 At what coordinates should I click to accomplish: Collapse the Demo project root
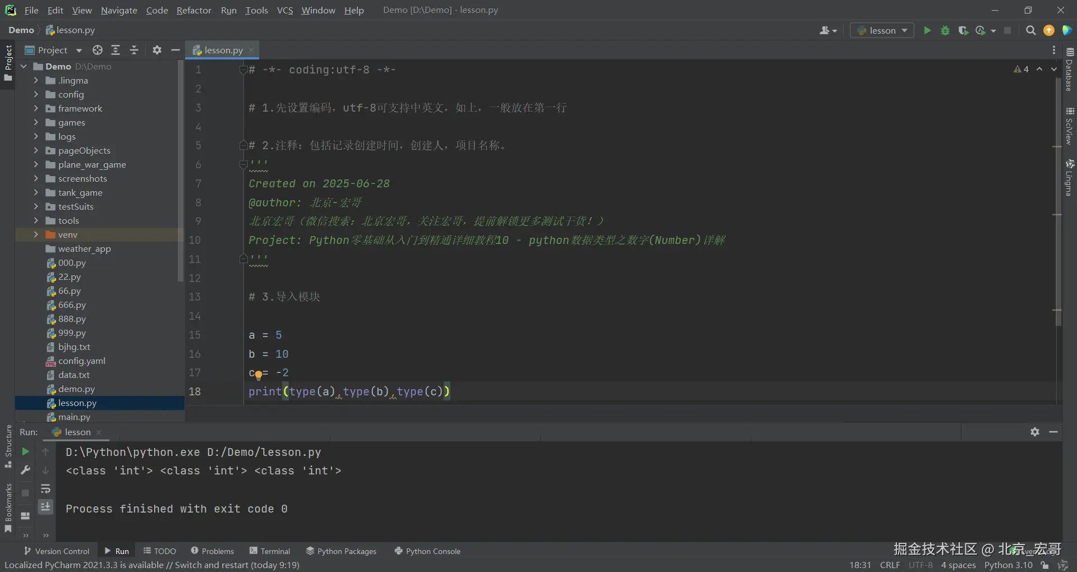coord(24,66)
